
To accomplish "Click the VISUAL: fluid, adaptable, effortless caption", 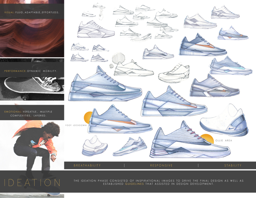I will coord(32,12).
